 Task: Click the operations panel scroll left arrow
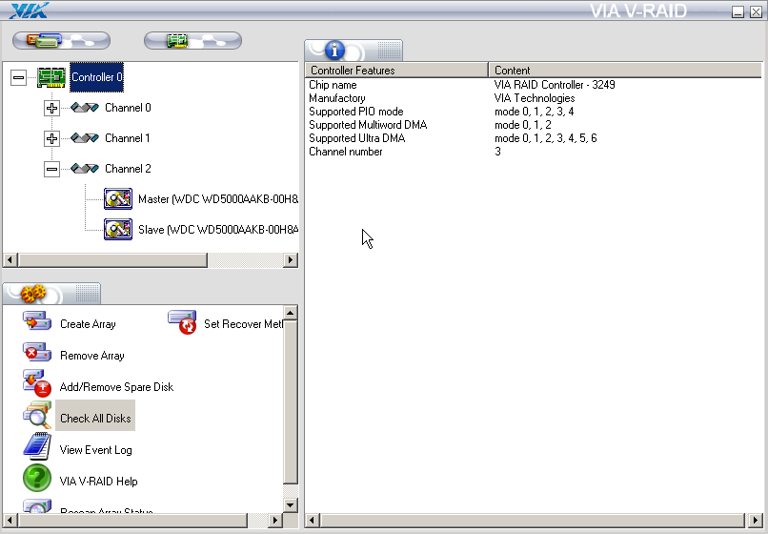pos(10,521)
